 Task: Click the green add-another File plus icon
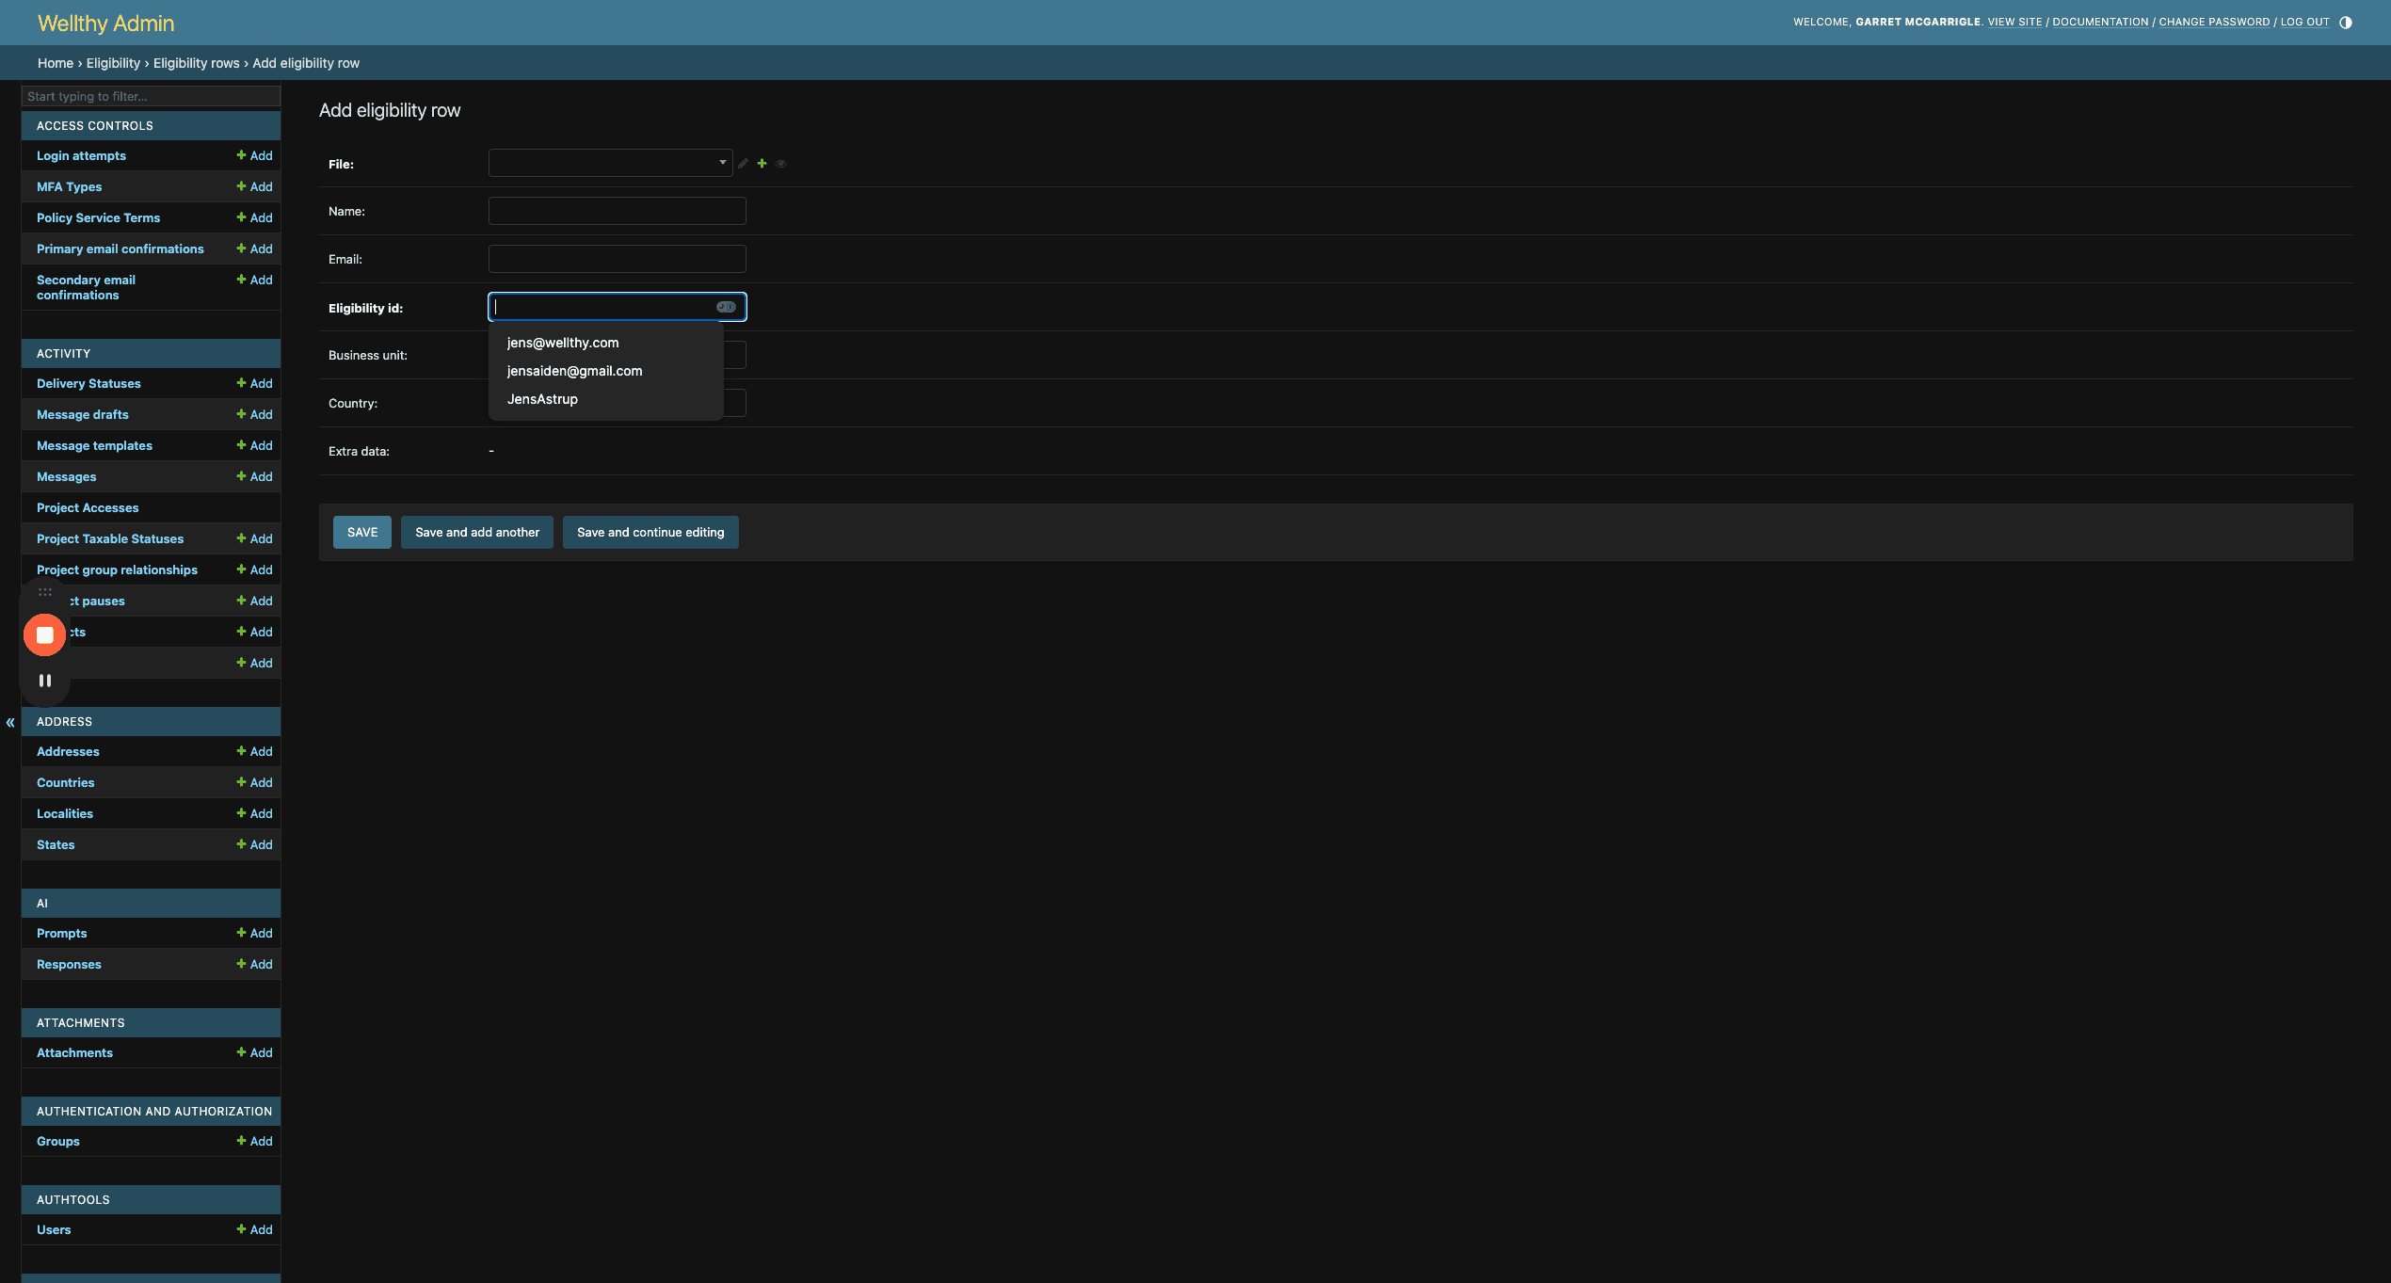(762, 164)
